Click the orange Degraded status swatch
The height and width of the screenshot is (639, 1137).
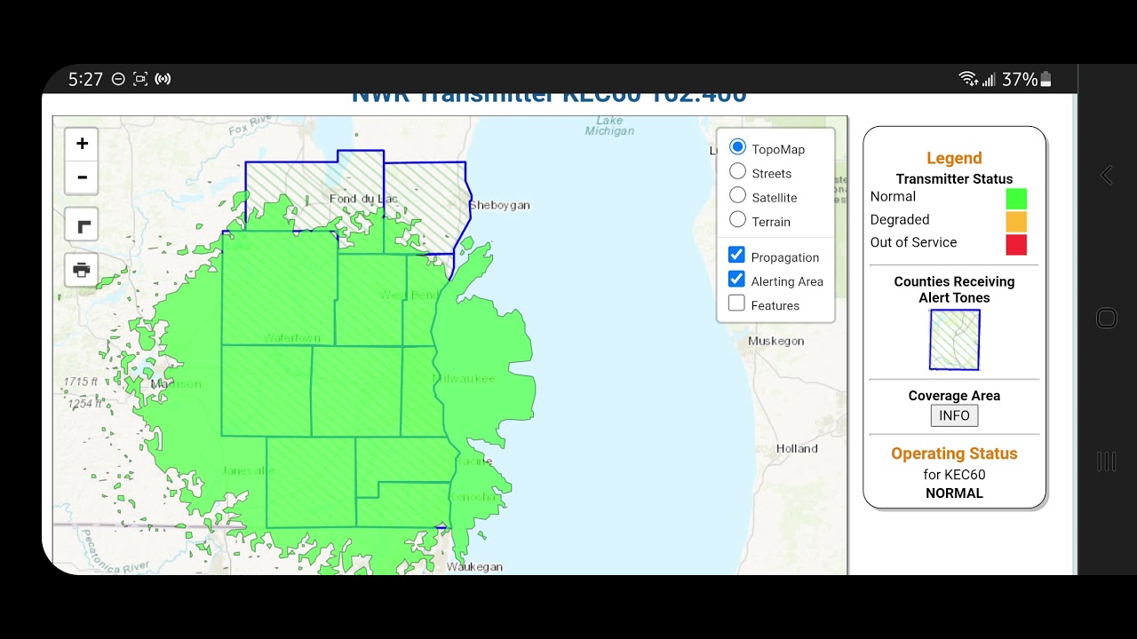1016,222
